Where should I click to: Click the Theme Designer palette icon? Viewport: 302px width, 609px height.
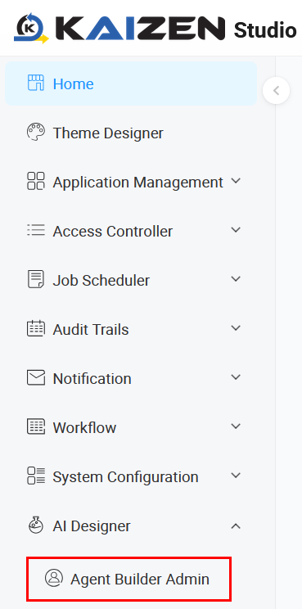tap(36, 133)
